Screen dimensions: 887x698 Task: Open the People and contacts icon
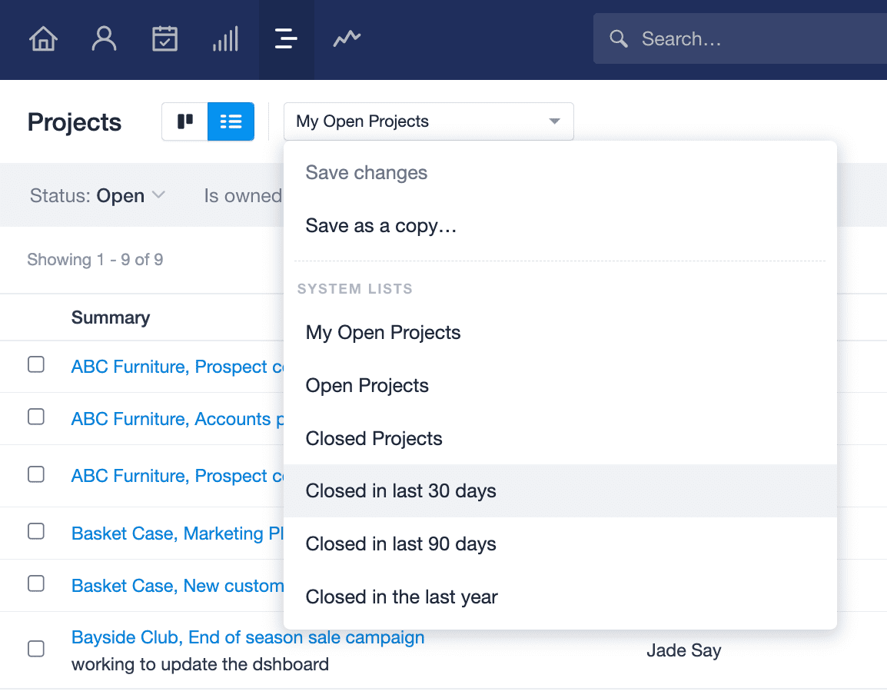point(104,39)
